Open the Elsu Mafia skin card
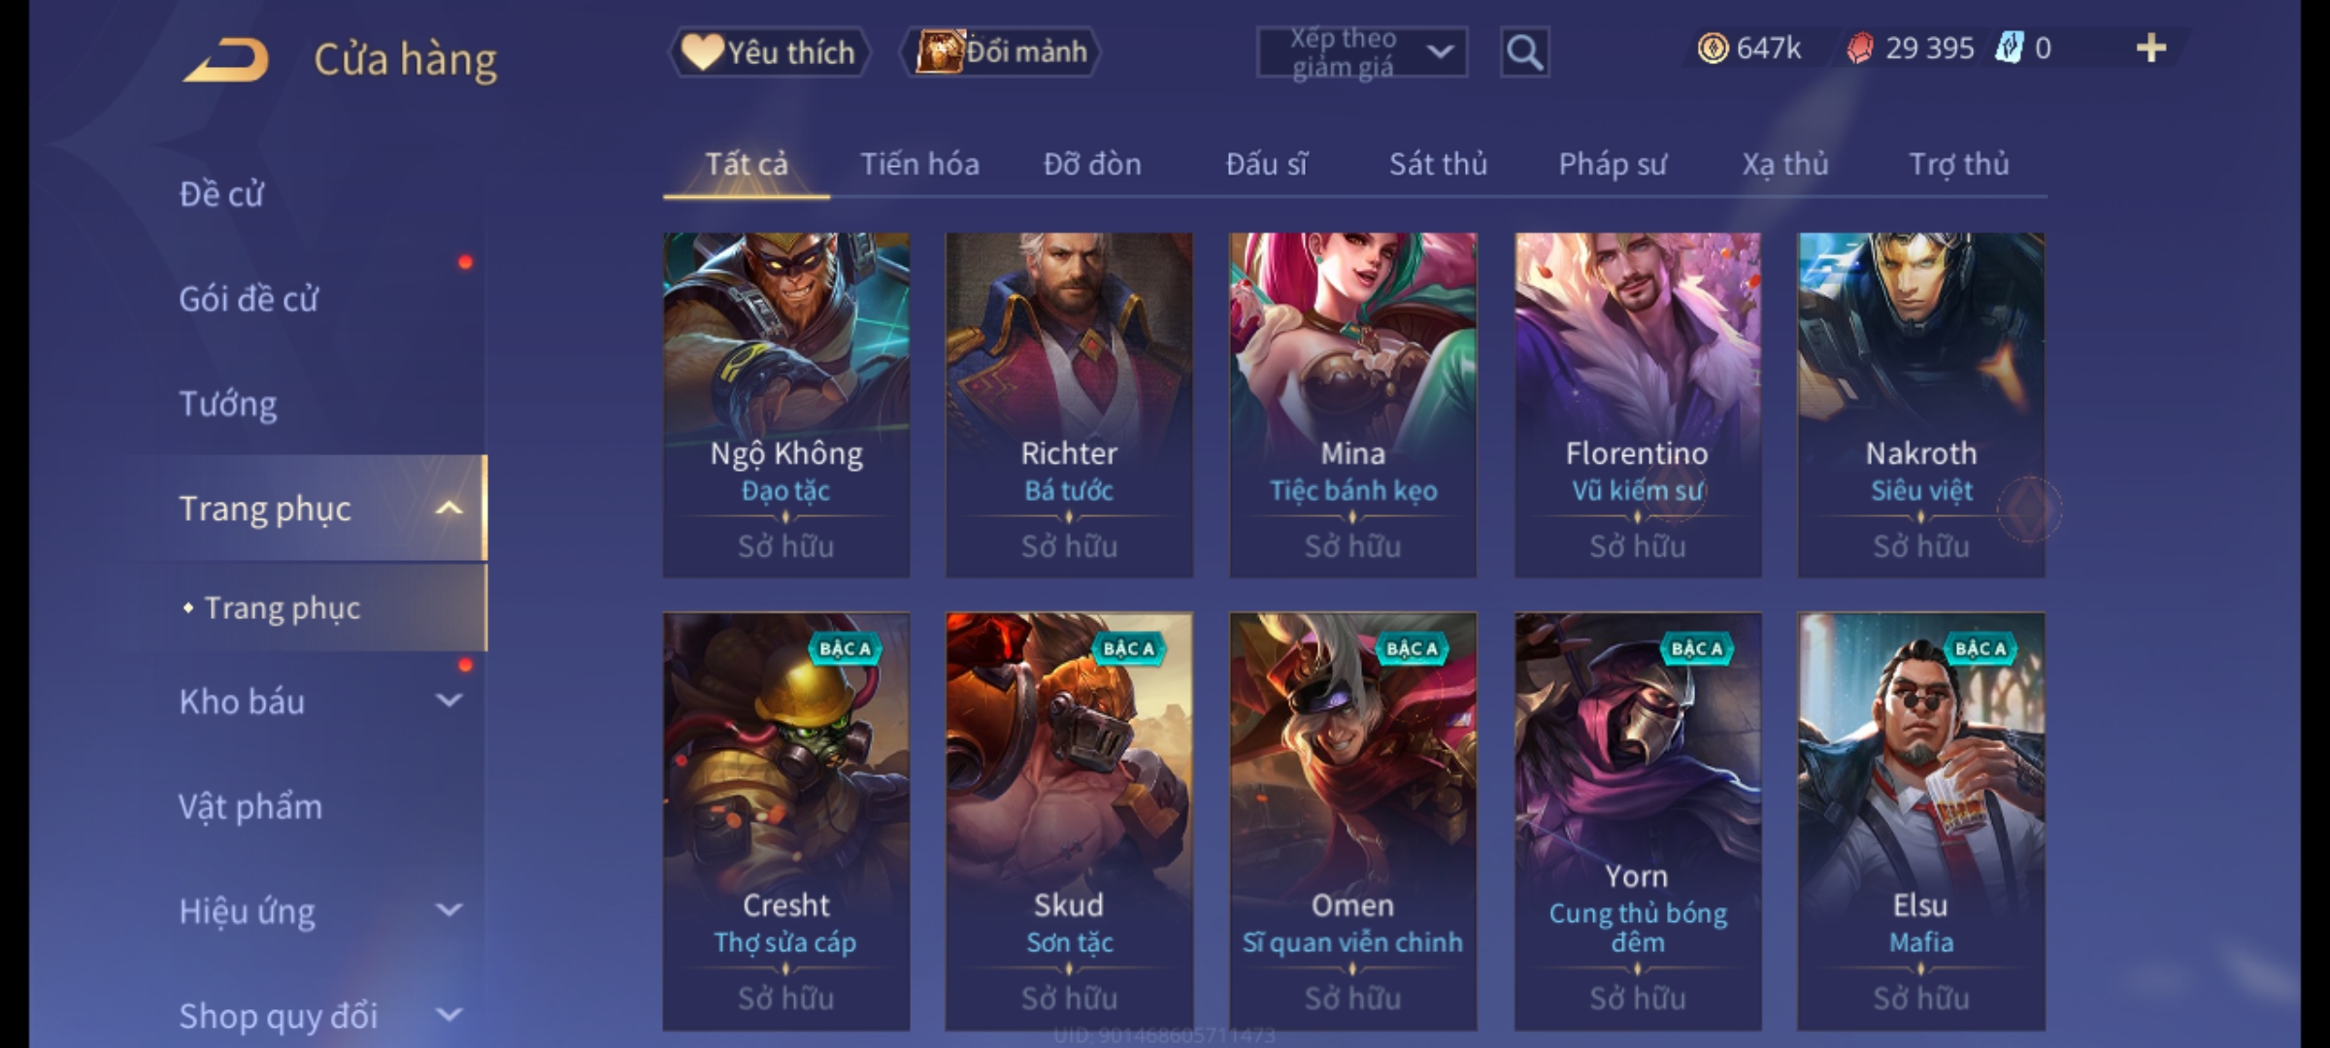2330x1048 pixels. [1920, 821]
